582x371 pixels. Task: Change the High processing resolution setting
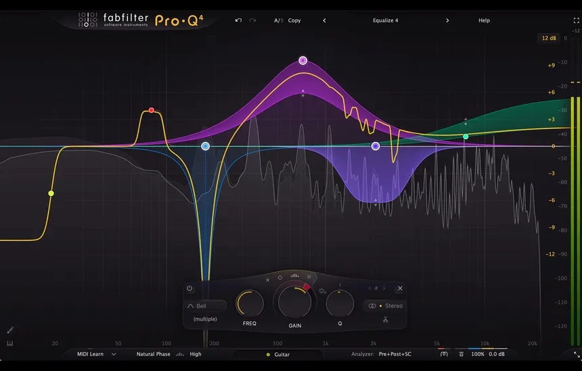click(x=196, y=354)
